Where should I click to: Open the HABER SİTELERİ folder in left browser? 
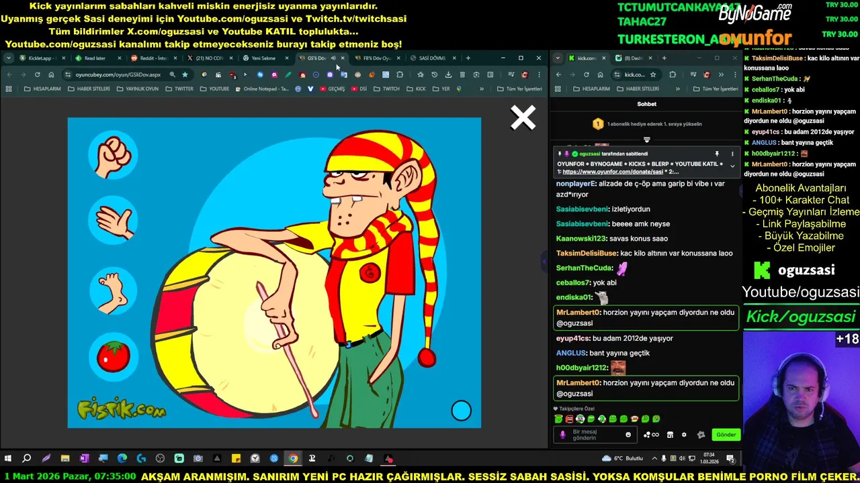point(88,89)
